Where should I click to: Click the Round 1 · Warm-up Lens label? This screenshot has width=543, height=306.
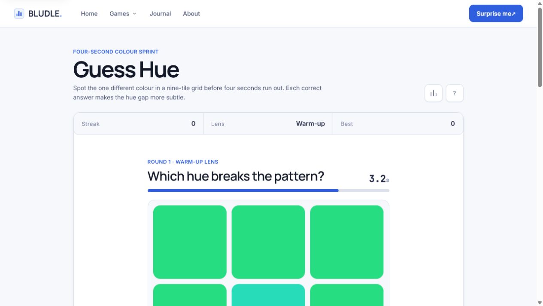183,162
